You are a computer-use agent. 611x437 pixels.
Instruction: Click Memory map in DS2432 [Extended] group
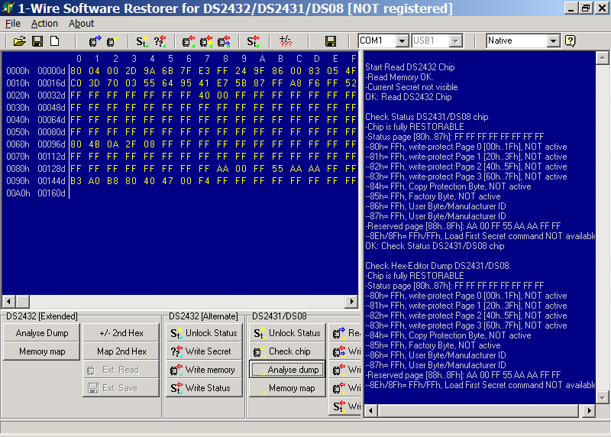(42, 351)
